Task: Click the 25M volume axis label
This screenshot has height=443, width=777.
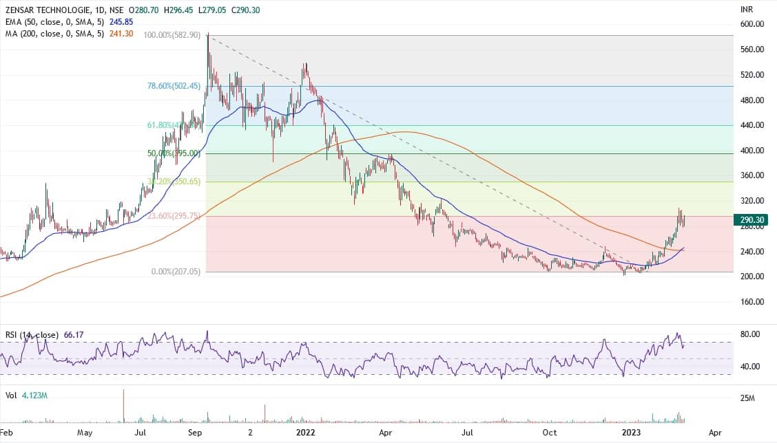Action: [x=748, y=399]
